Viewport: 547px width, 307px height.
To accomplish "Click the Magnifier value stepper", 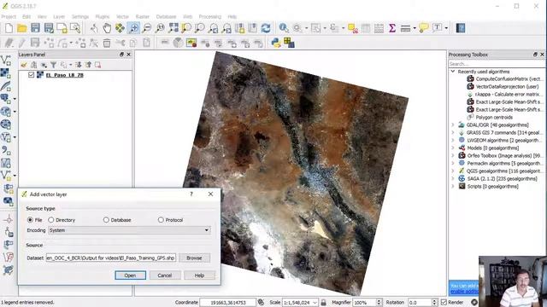I will tap(379, 303).
